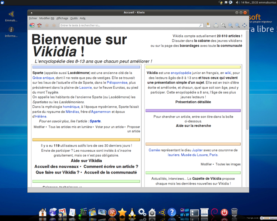The image size is (277, 221).
Task: Open the video clapperboard icon in dock
Action: coord(92,213)
